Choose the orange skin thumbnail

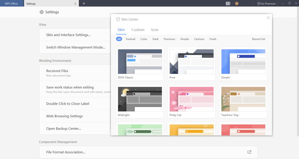(x=191, y=130)
